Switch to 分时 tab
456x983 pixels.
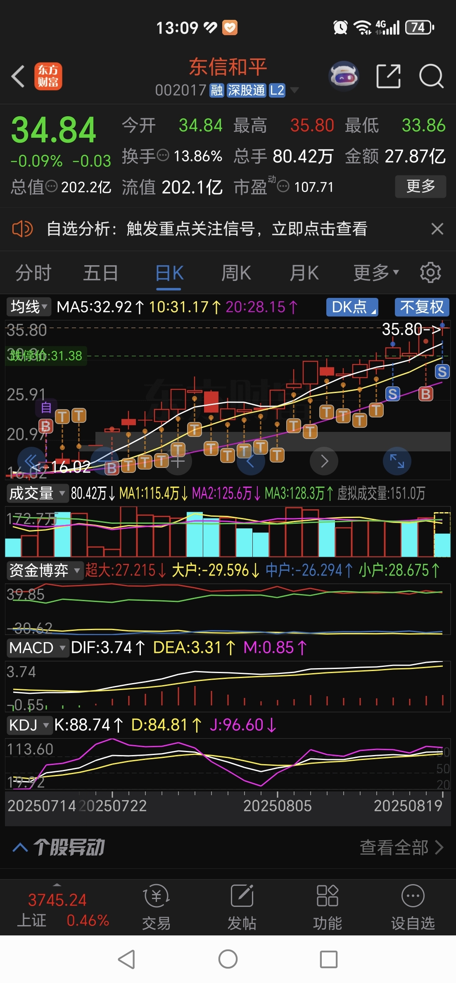(33, 273)
